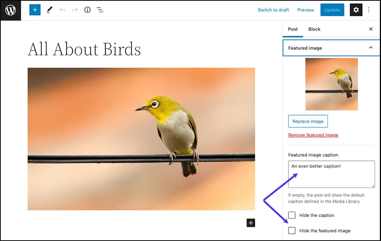This screenshot has width=381, height=241.
Task: Collapse the Featured image panel
Action: tap(370, 48)
